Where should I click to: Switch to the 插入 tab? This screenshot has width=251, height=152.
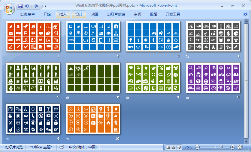63,14
